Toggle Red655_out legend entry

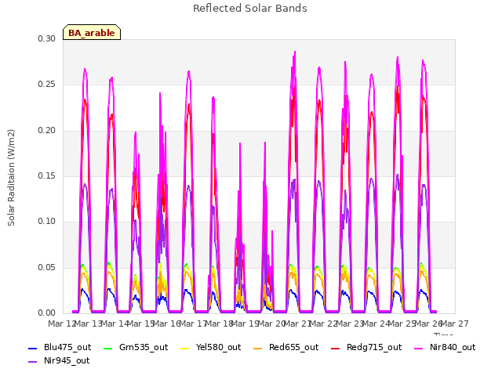click(286, 348)
